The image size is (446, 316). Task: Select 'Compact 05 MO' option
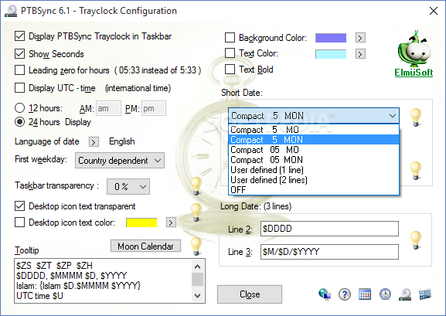314,150
